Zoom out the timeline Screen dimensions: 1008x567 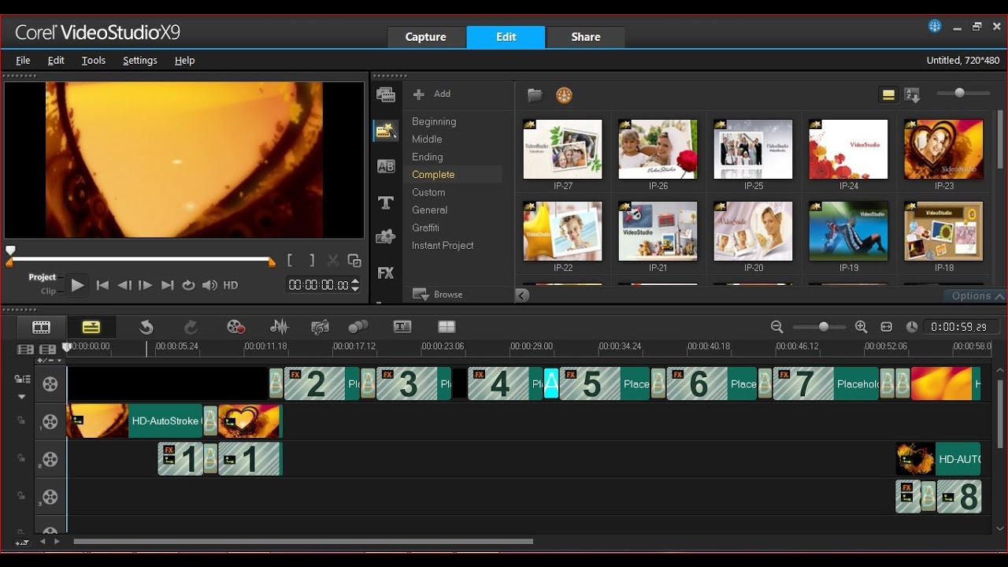point(777,327)
